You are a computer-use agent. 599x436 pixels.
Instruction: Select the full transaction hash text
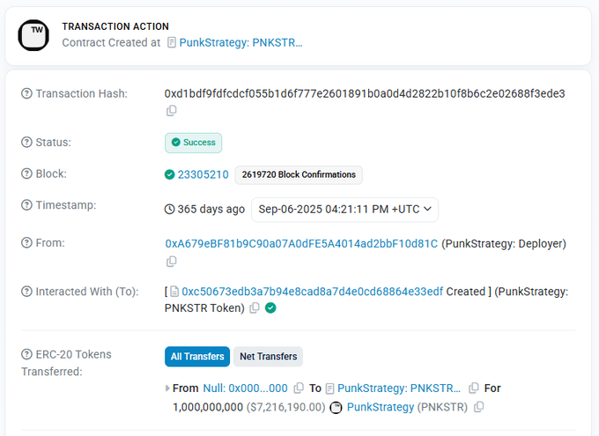(x=365, y=93)
